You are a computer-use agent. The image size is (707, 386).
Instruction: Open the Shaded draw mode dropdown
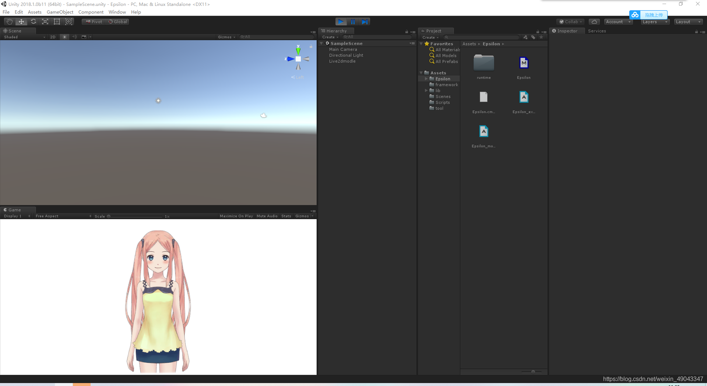coord(24,37)
